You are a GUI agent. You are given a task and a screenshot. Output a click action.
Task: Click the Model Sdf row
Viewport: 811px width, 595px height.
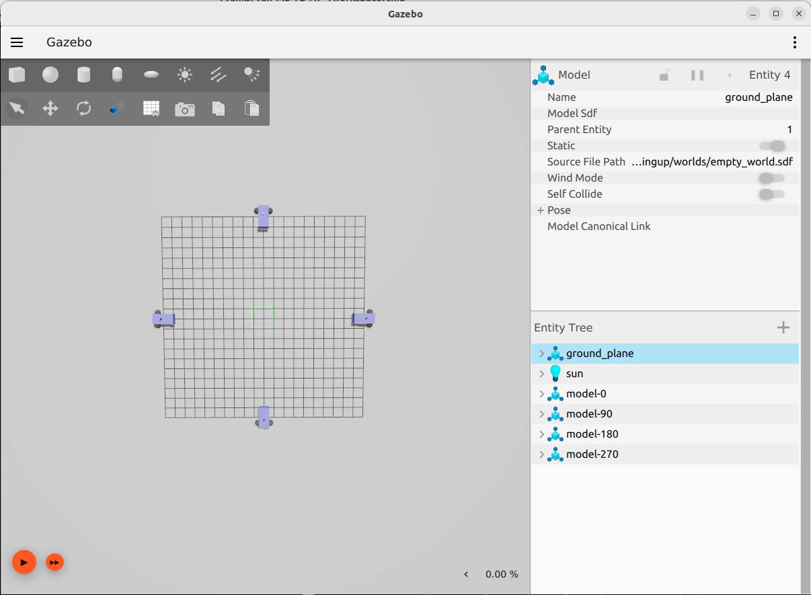pyautogui.click(x=665, y=114)
